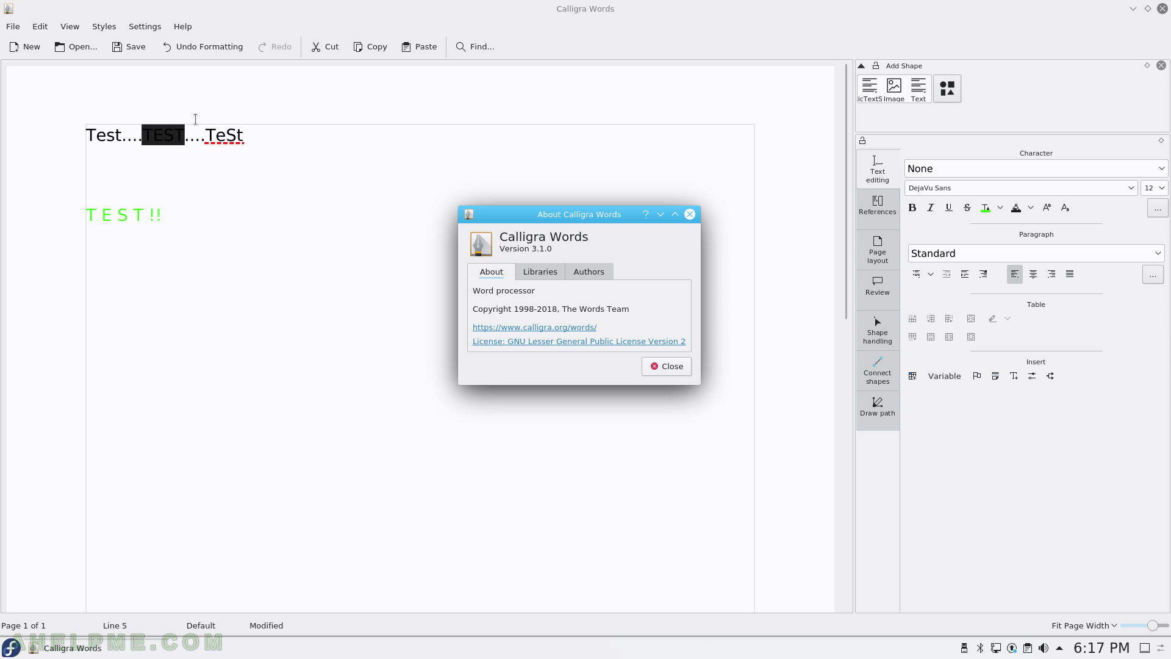Toggle the lock on the tool options docker

862,140
